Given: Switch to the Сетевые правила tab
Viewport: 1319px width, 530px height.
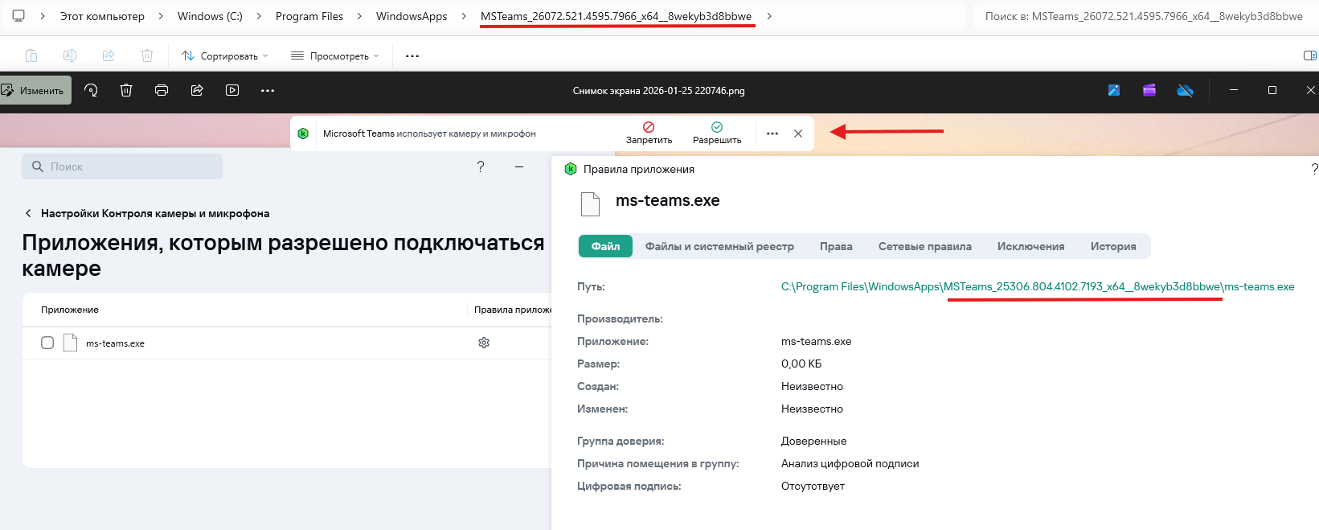Looking at the screenshot, I should (924, 246).
